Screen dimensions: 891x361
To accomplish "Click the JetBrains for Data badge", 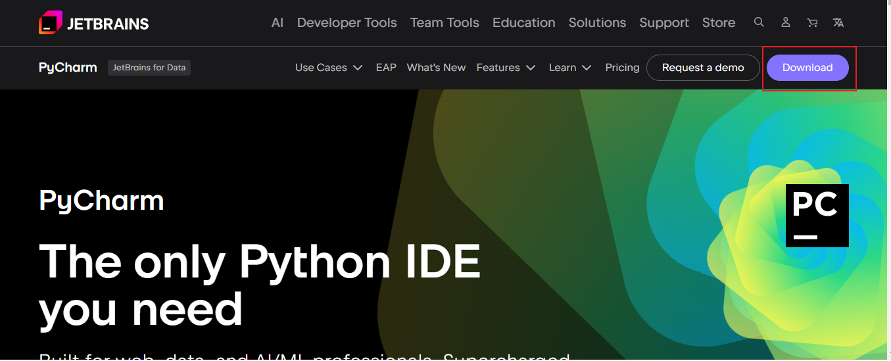I will pyautogui.click(x=149, y=67).
